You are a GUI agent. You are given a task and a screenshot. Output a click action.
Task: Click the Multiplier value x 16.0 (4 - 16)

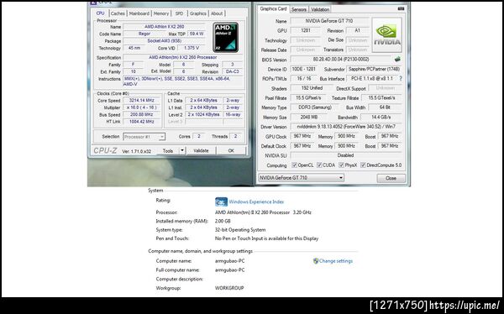[x=141, y=107]
